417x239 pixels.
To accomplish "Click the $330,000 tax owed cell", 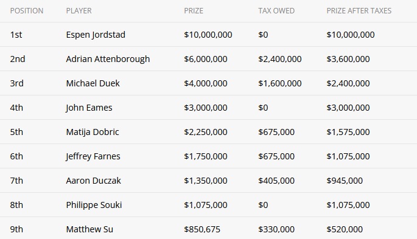I will 276,229.
